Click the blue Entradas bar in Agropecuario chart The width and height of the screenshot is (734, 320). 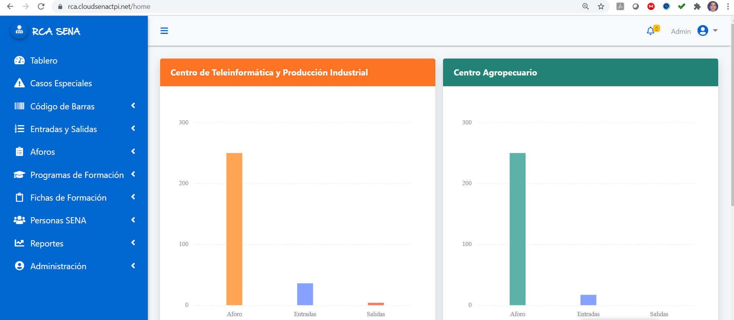pos(588,300)
